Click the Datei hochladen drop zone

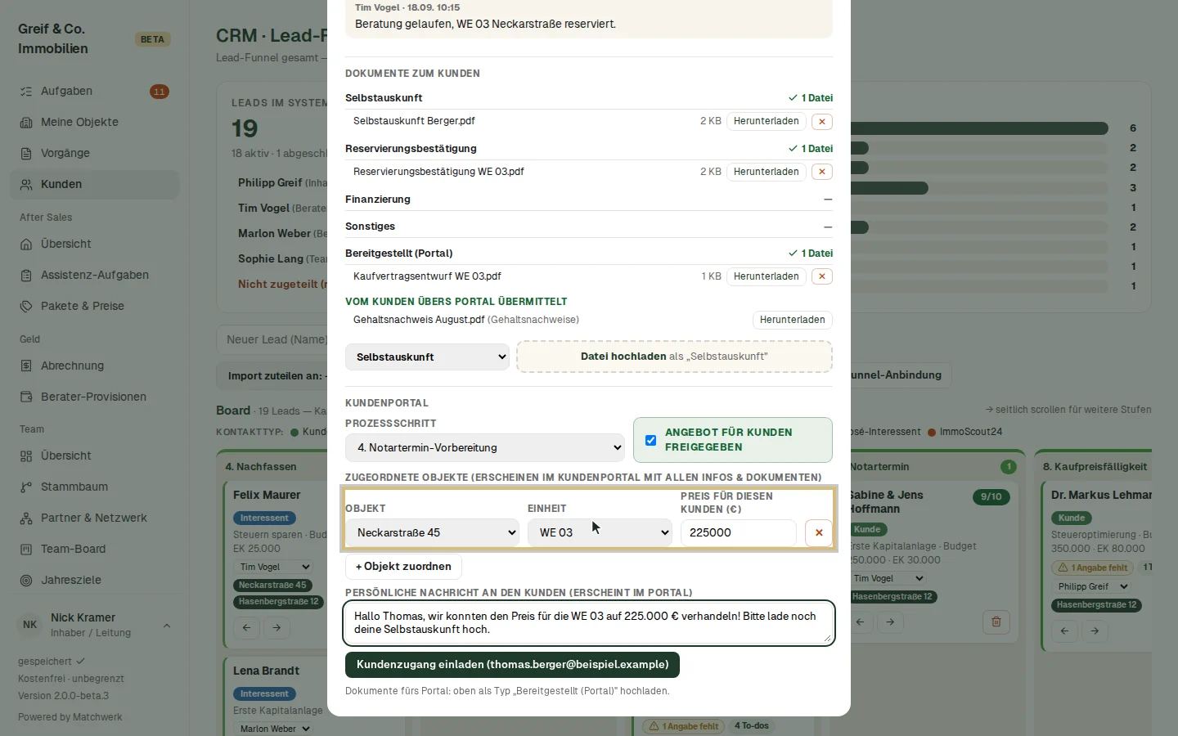pyautogui.click(x=674, y=357)
